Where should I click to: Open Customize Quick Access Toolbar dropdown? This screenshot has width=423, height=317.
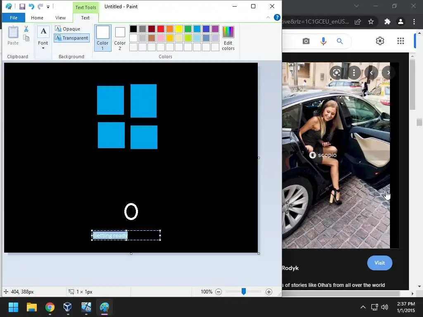[48, 7]
